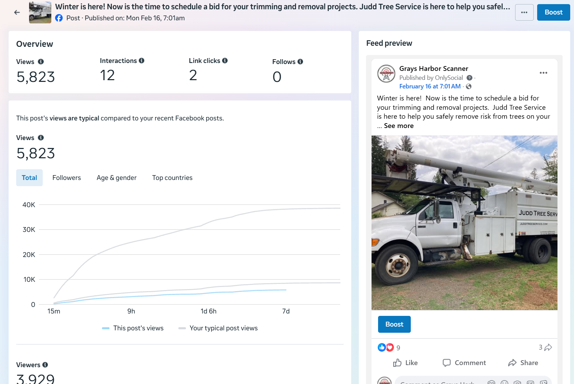Open the Age & gender tab
Screen dimensions: 574x384
tap(116, 178)
